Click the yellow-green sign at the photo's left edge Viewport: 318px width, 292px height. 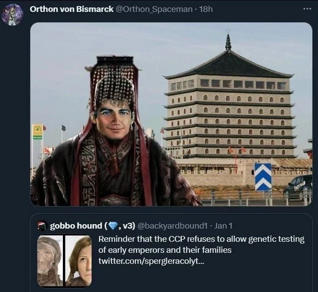click(37, 131)
